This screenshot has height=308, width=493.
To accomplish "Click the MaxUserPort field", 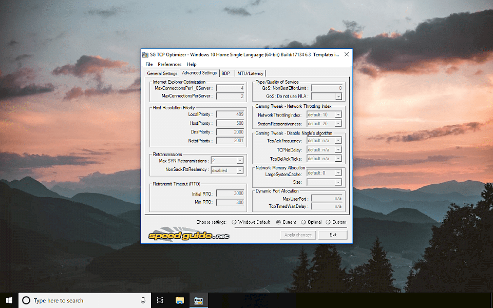I will 327,199.
